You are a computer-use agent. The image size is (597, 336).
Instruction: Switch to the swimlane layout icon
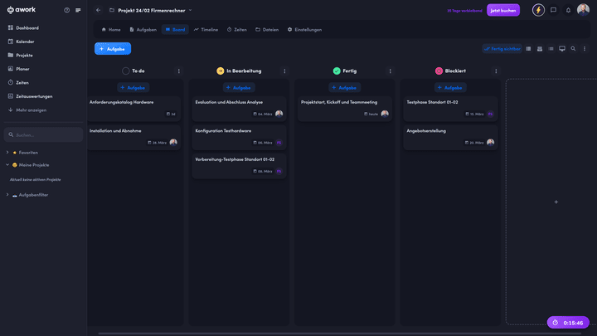[x=540, y=49]
